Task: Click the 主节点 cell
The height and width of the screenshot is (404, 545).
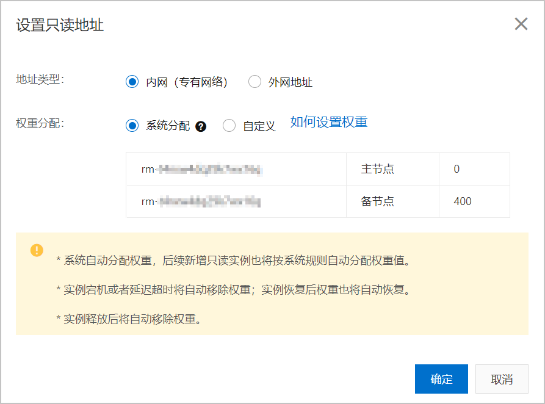Action: pyautogui.click(x=393, y=169)
